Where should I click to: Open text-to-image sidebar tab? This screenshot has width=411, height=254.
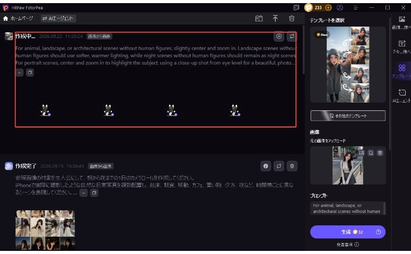coord(402,47)
